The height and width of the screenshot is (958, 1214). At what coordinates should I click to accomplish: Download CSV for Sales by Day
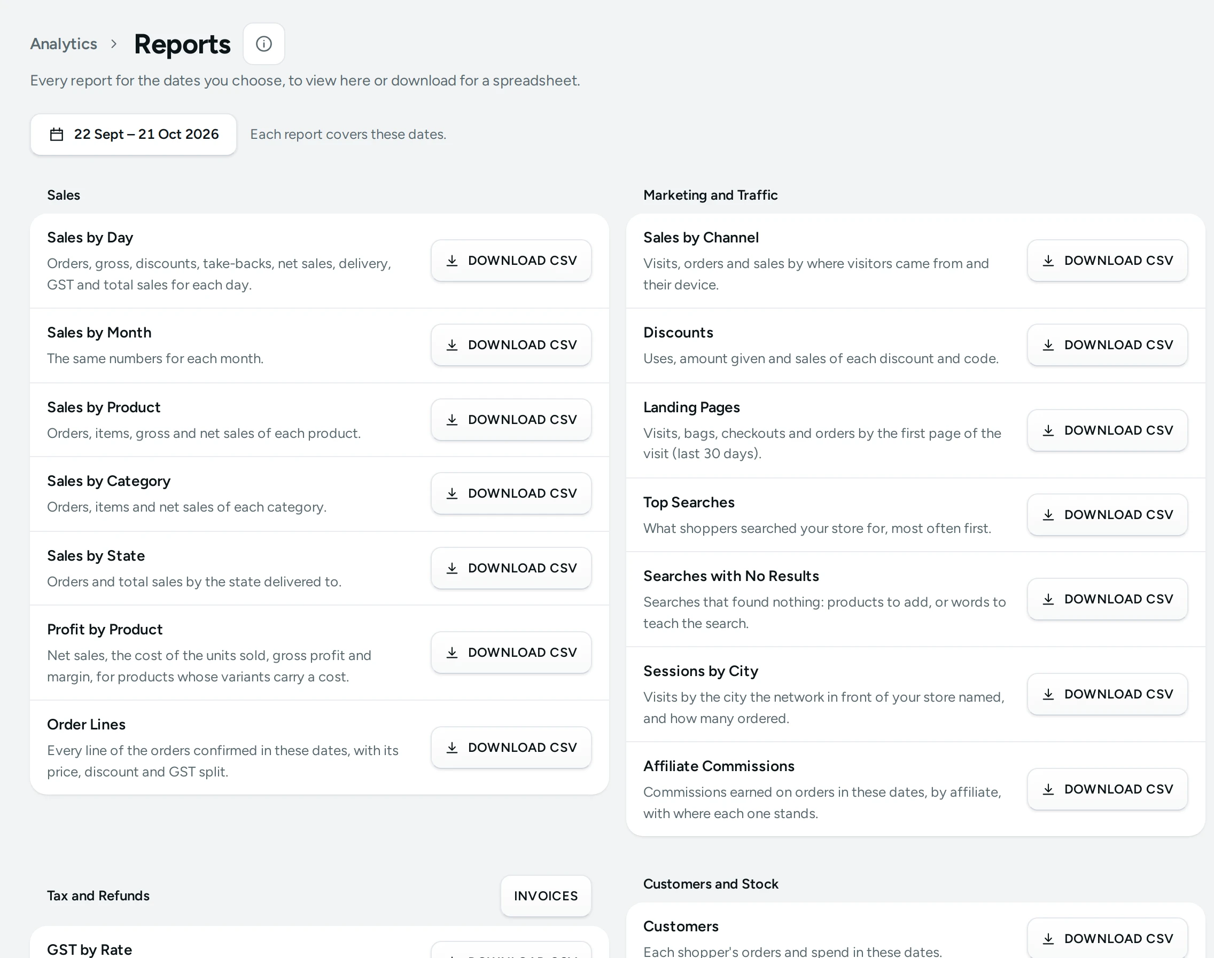(x=511, y=261)
